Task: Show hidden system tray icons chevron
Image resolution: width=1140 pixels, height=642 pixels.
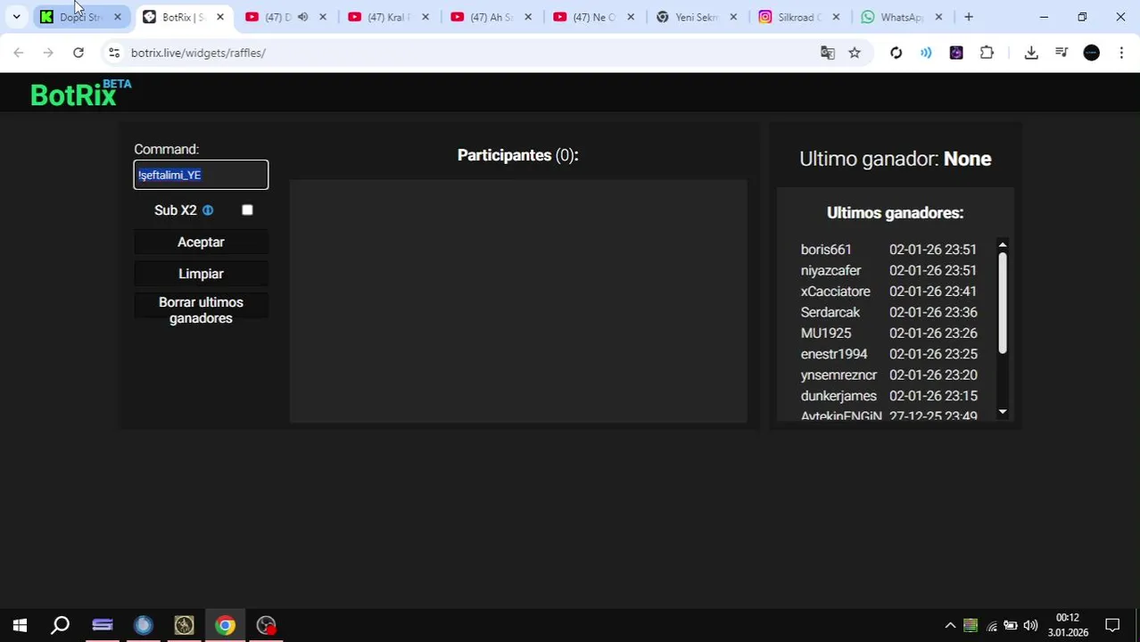Action: [x=950, y=625]
